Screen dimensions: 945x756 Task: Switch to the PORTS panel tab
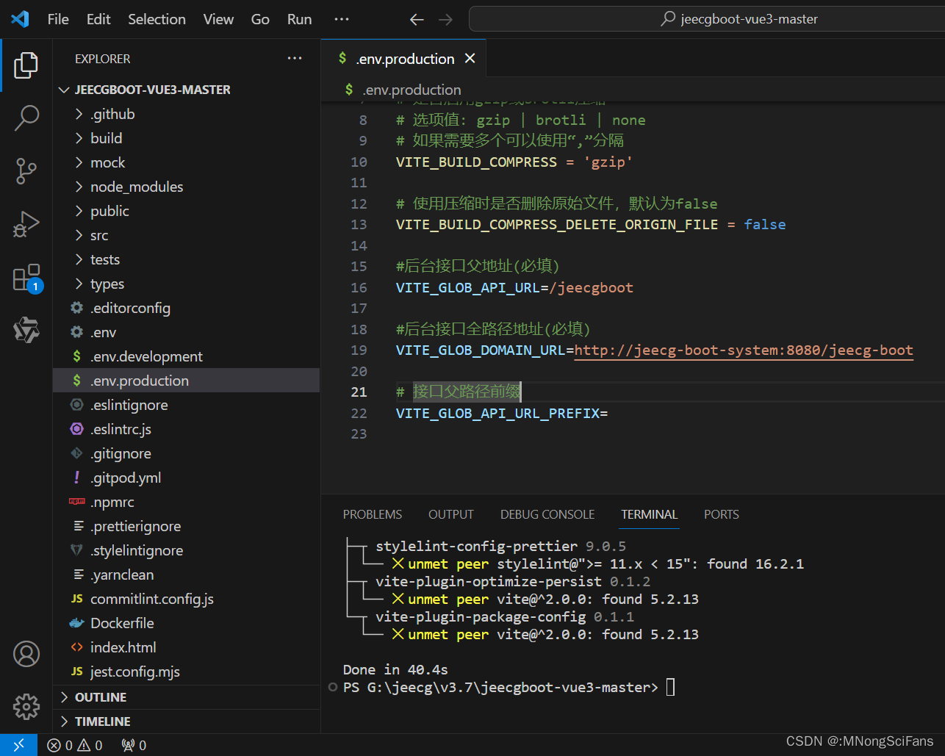point(722,514)
